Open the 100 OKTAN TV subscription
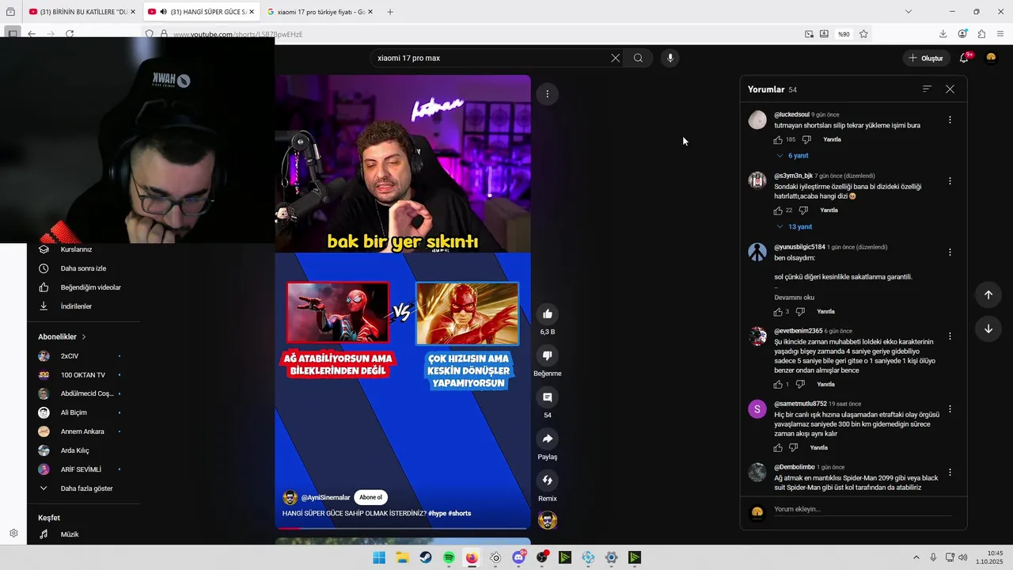The width and height of the screenshot is (1013, 570). point(82,375)
